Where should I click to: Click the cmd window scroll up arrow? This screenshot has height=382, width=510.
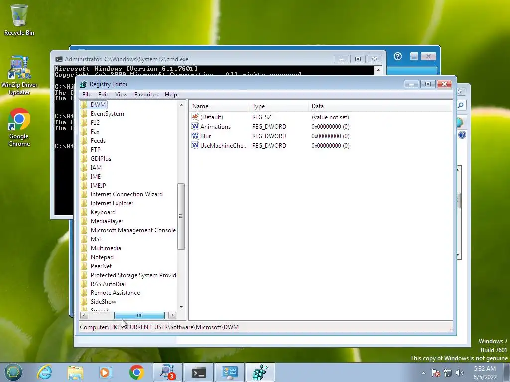(378, 70)
